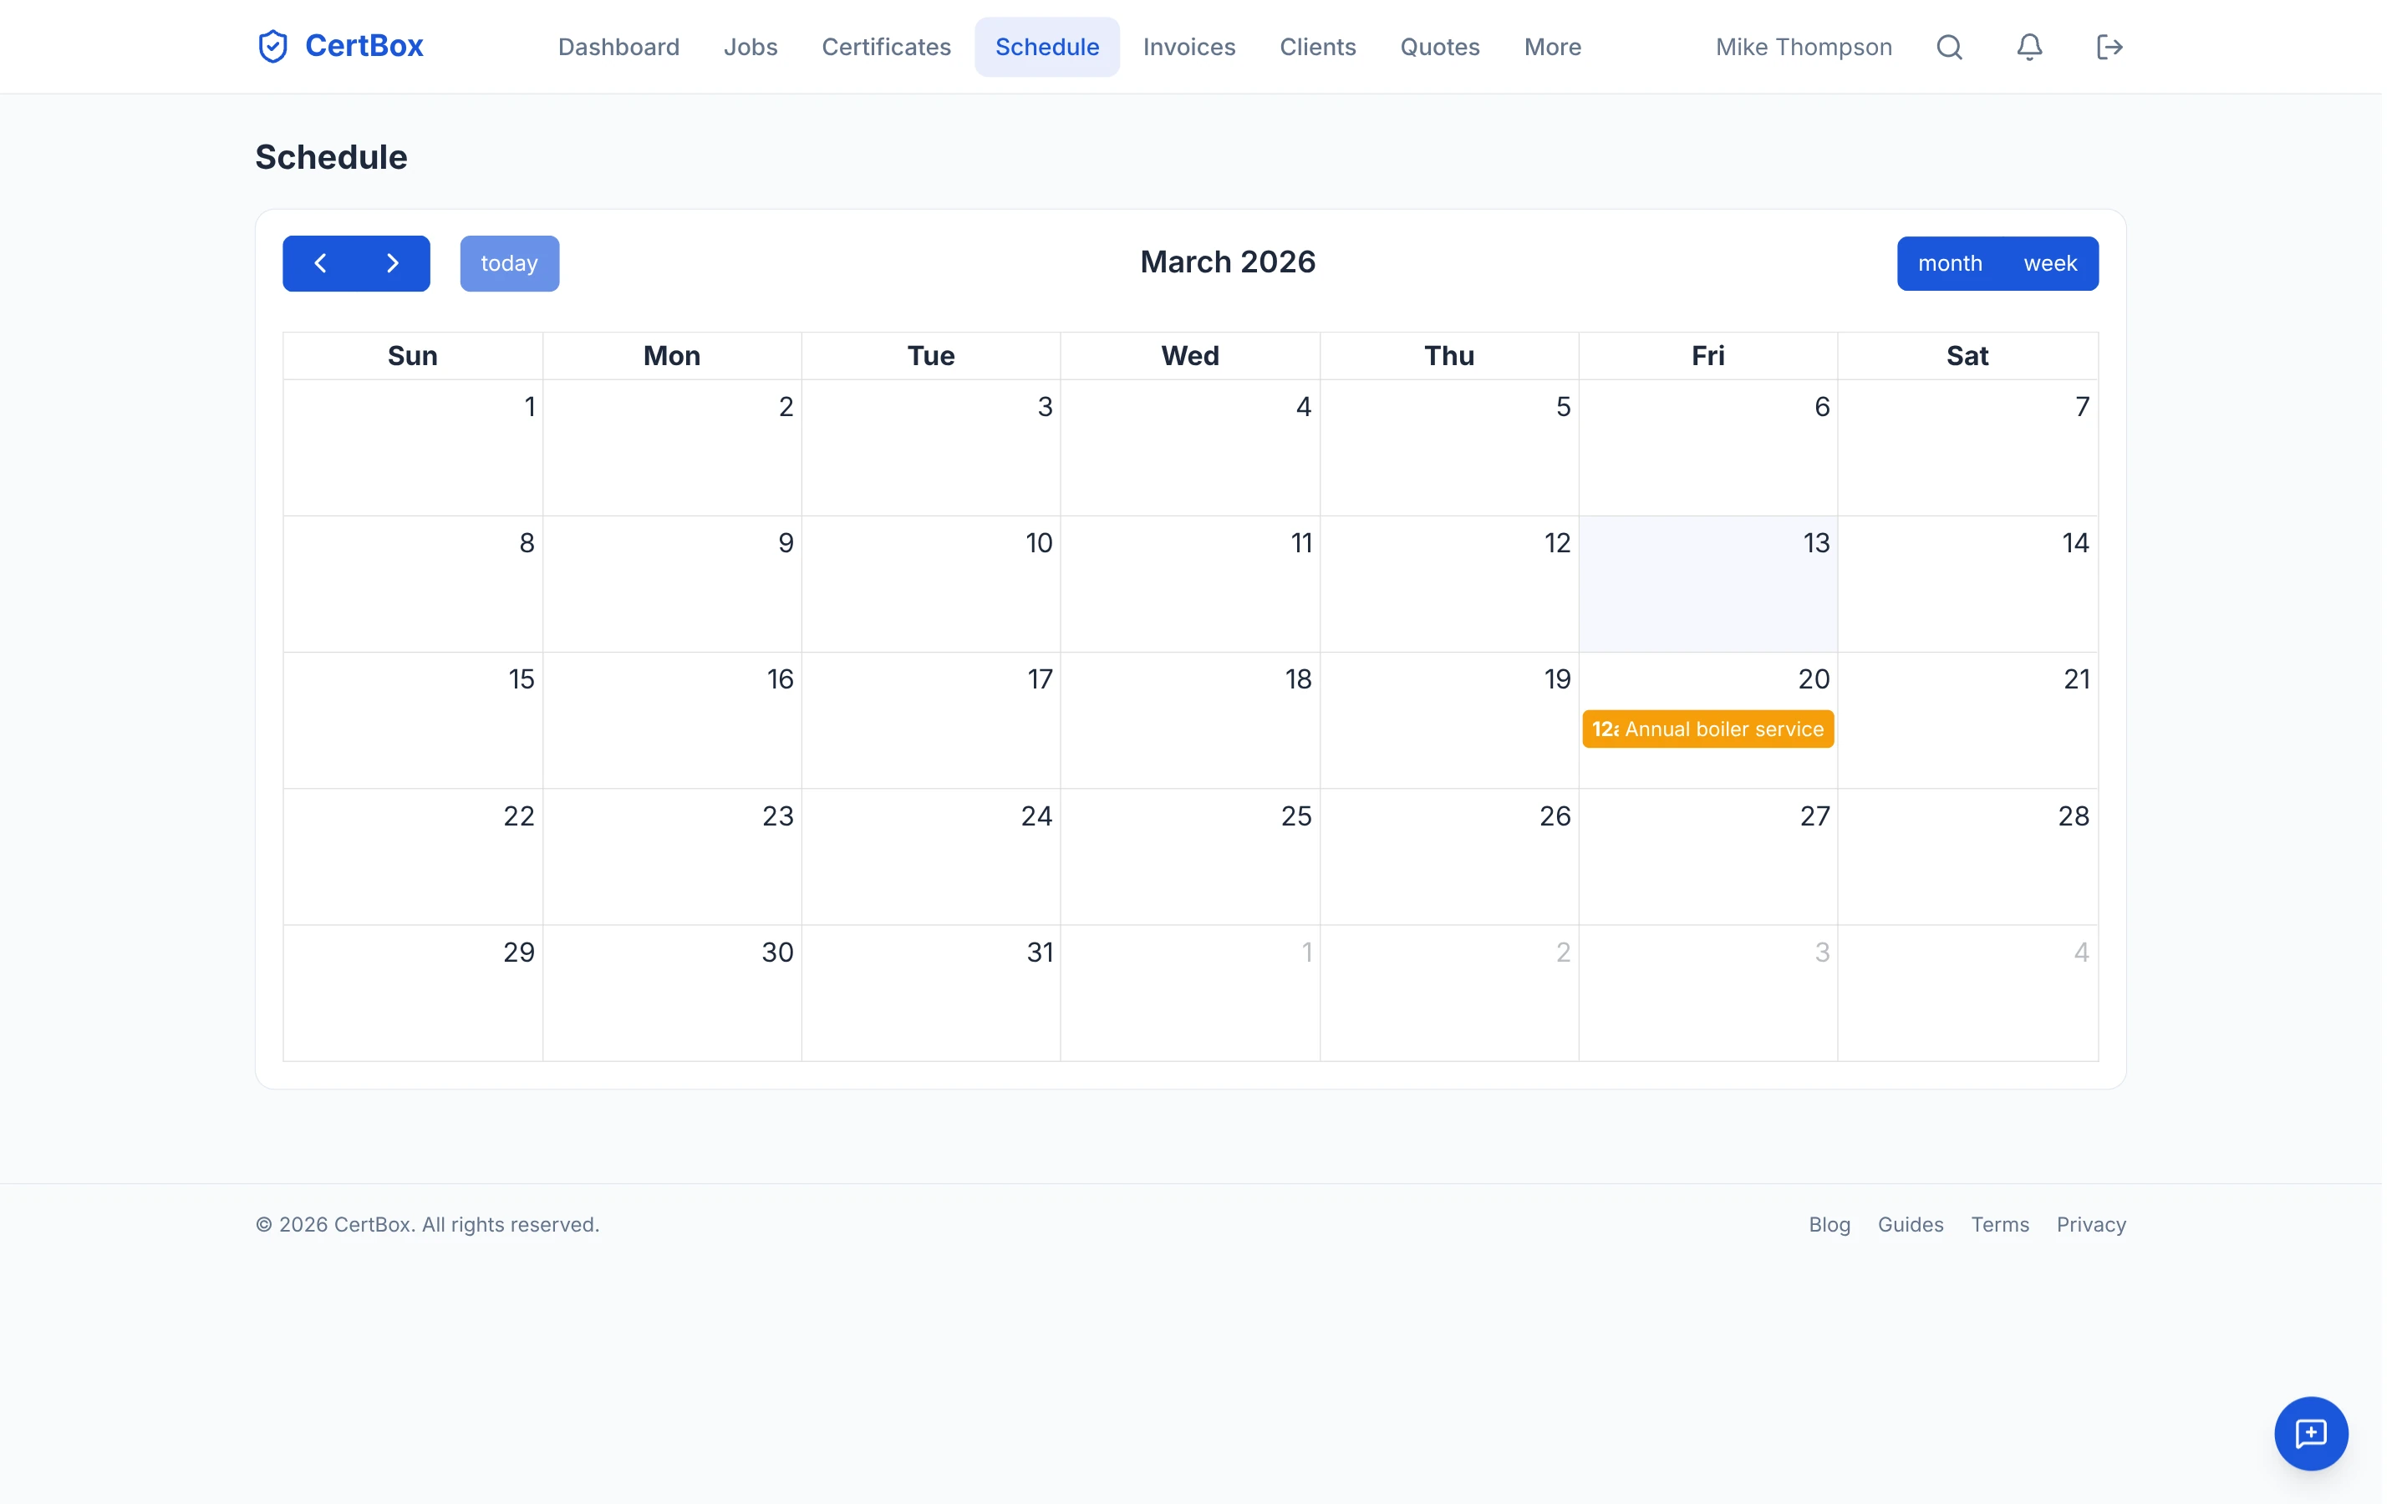This screenshot has height=1504, width=2407.
Task: View the Terms page
Action: 1999,1224
